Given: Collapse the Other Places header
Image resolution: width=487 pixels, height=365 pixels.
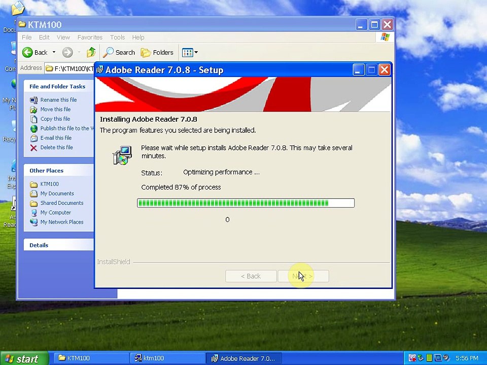Looking at the screenshot, I should [x=59, y=170].
